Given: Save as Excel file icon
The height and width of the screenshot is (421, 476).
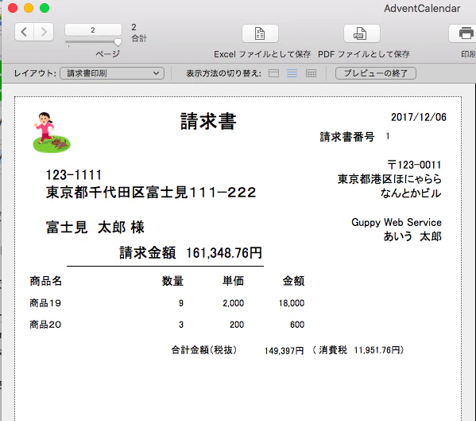Looking at the screenshot, I should 260,33.
